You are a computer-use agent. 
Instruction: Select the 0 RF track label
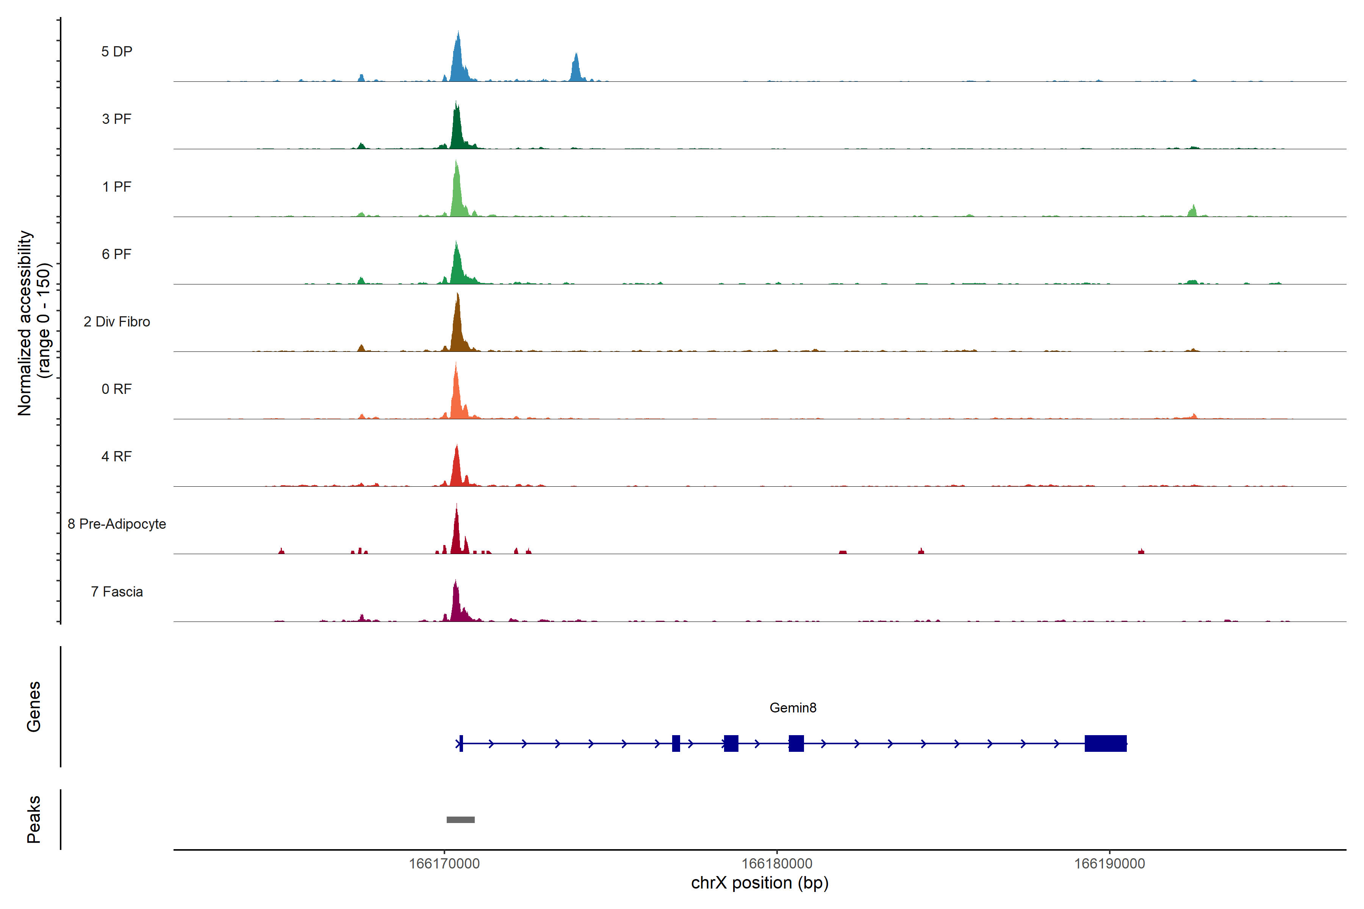(x=117, y=389)
